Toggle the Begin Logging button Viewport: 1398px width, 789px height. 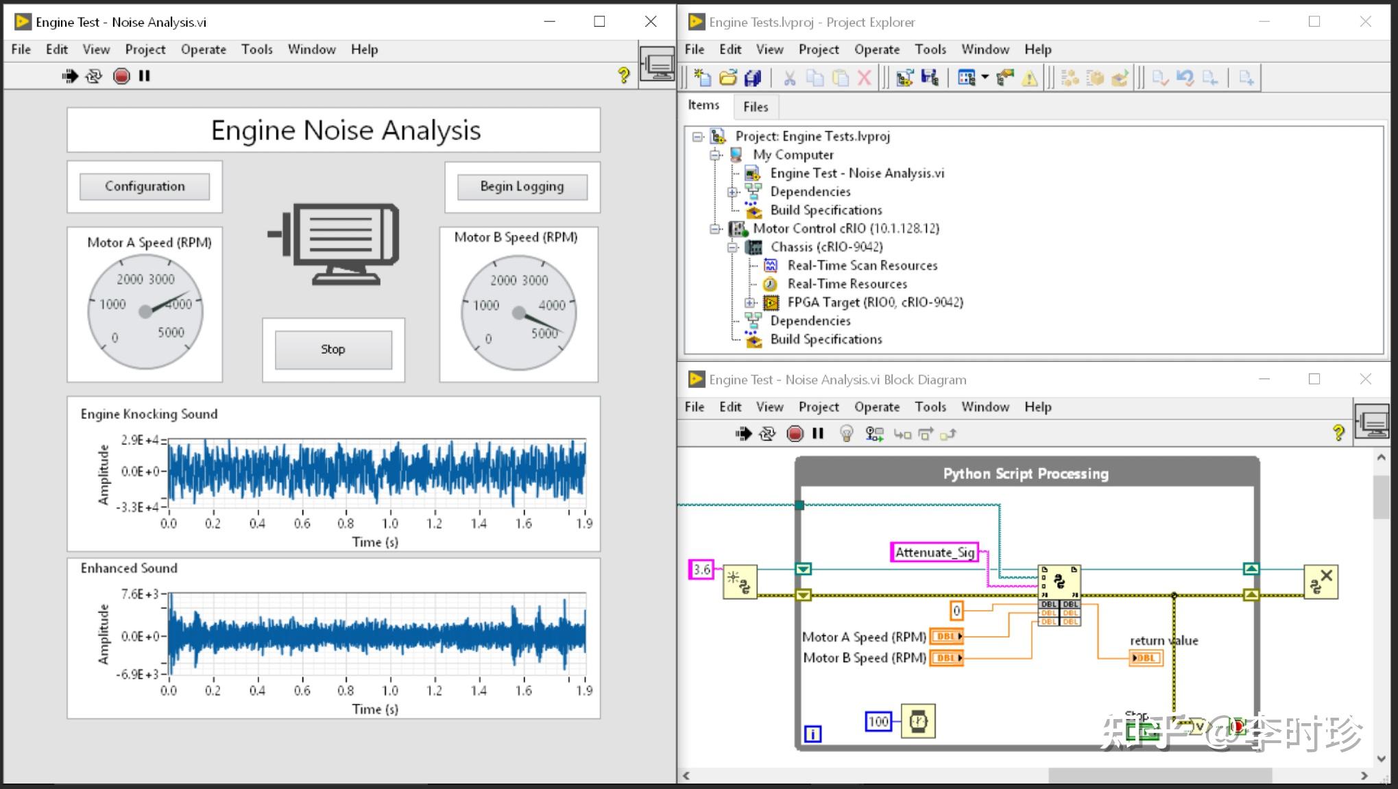pos(522,186)
